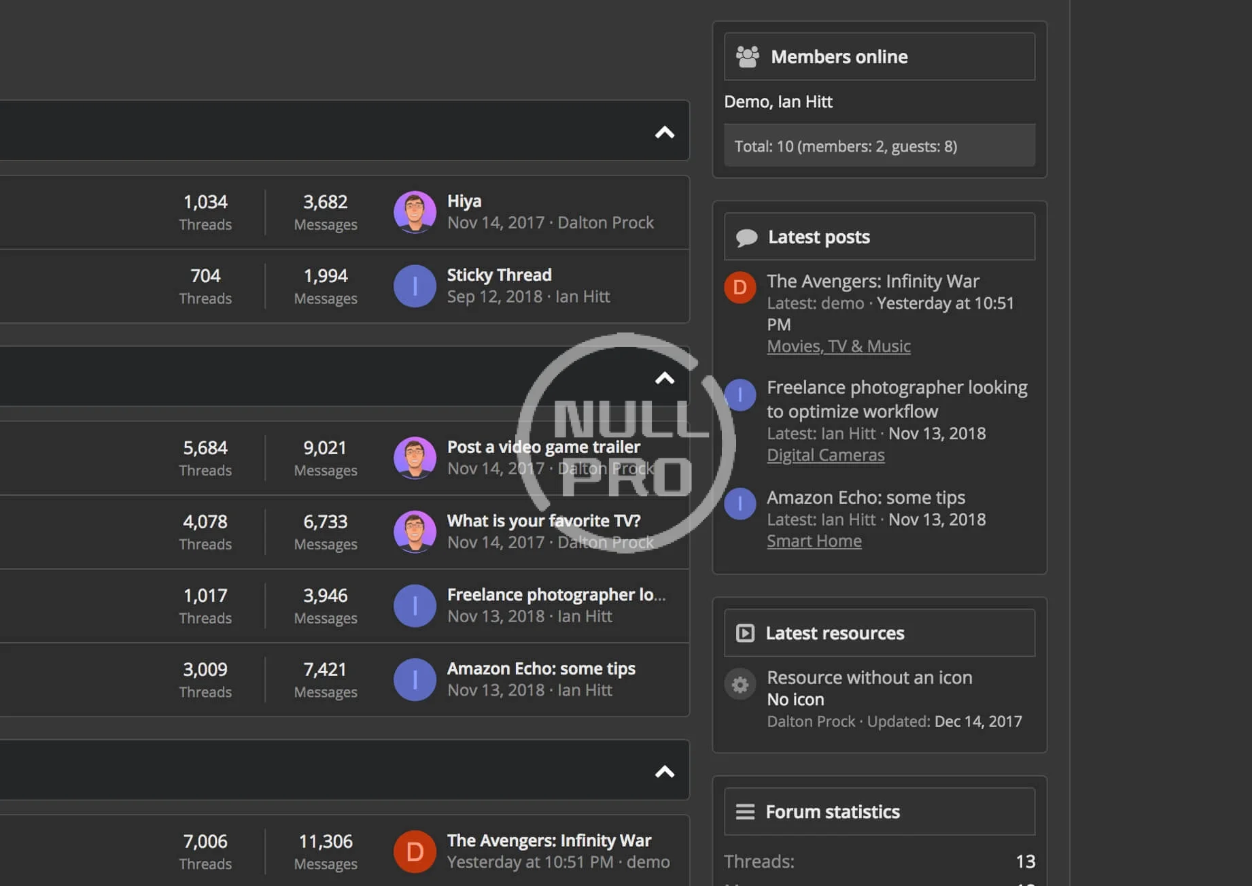Image resolution: width=1252 pixels, height=886 pixels.
Task: Collapse the first forum category with top chevron
Action: tap(664, 132)
